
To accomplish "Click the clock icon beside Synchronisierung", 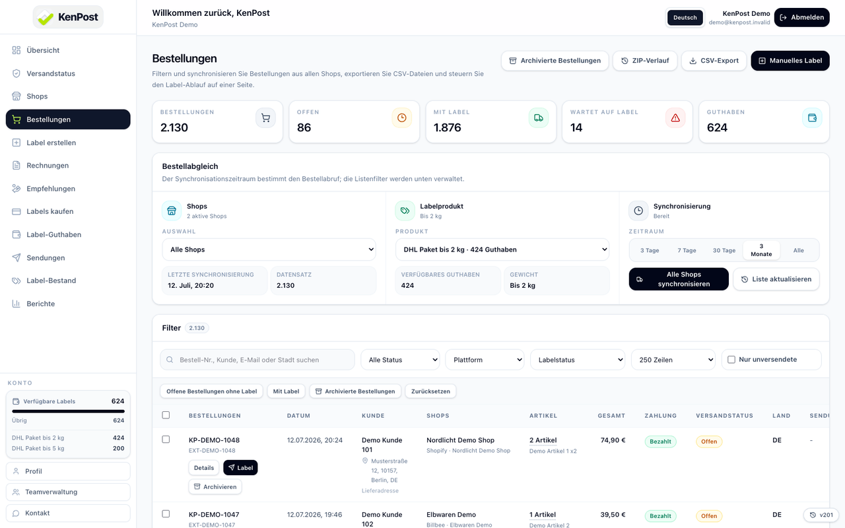I will coord(638,211).
